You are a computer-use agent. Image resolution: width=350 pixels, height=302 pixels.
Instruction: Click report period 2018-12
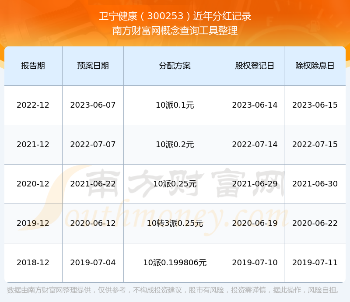(33, 263)
